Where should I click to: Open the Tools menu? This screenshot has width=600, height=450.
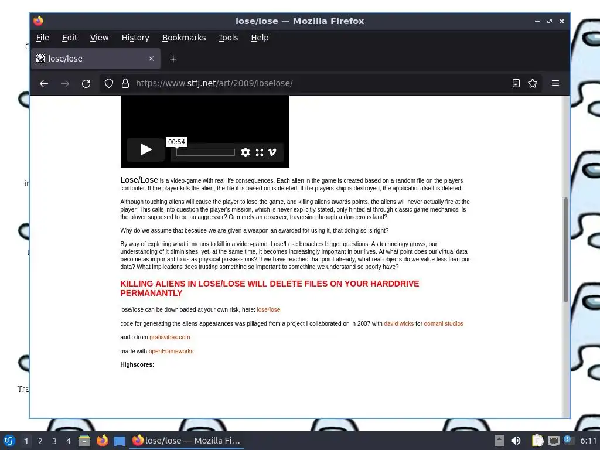[x=229, y=37]
